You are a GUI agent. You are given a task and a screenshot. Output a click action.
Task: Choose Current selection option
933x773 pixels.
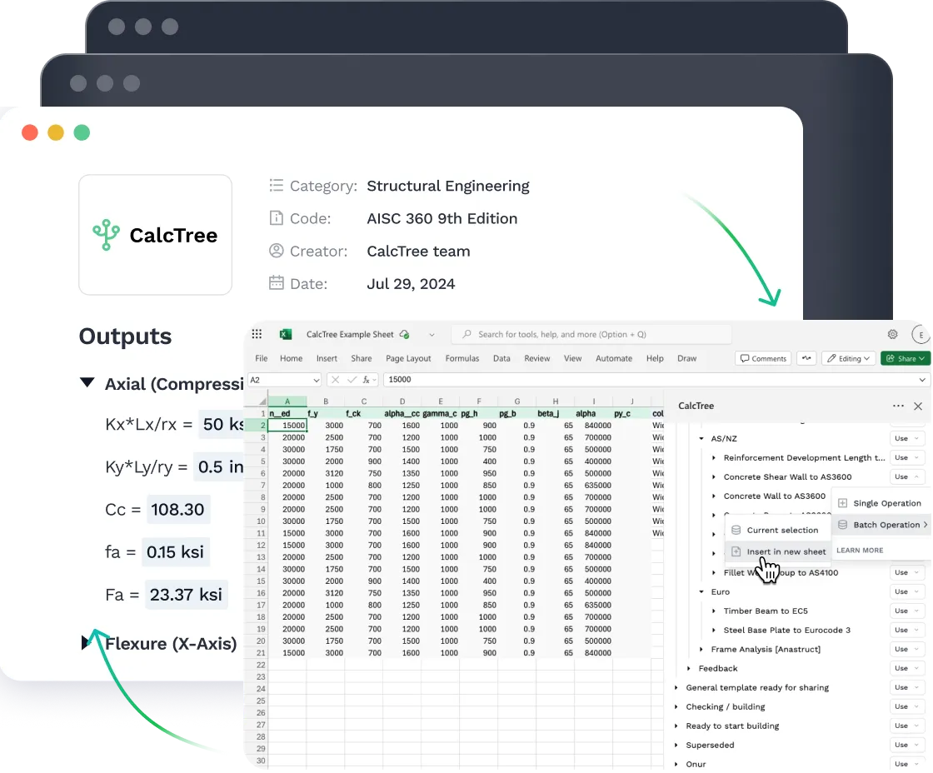point(778,531)
